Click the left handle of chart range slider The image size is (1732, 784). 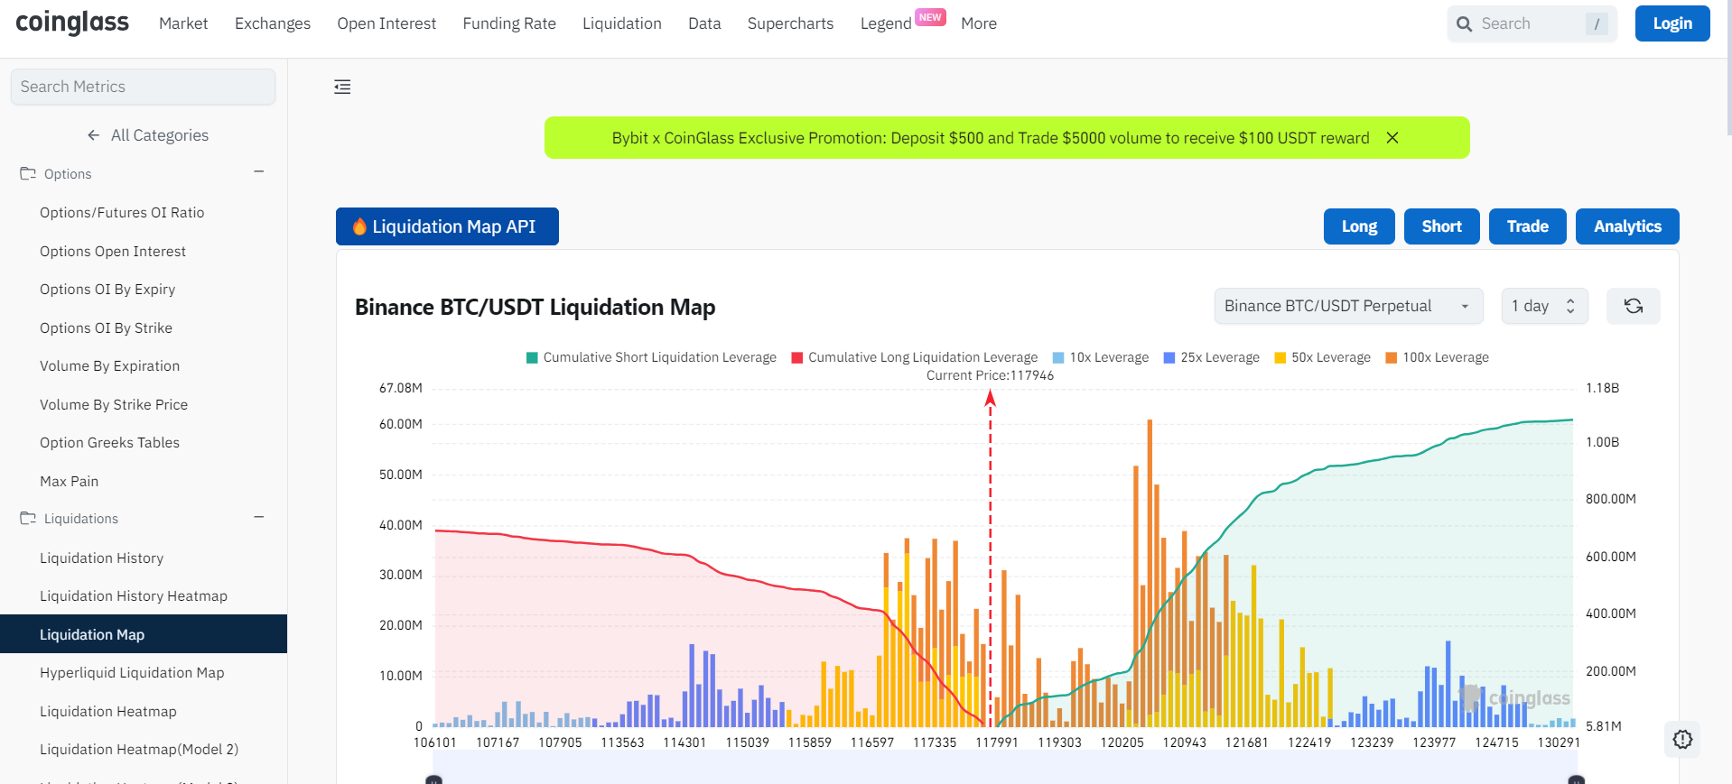(x=433, y=780)
